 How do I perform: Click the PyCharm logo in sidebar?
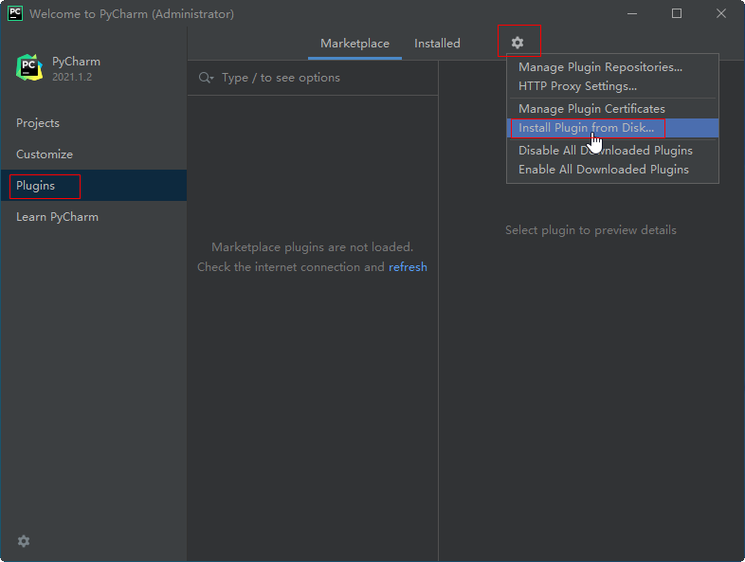pyautogui.click(x=29, y=67)
